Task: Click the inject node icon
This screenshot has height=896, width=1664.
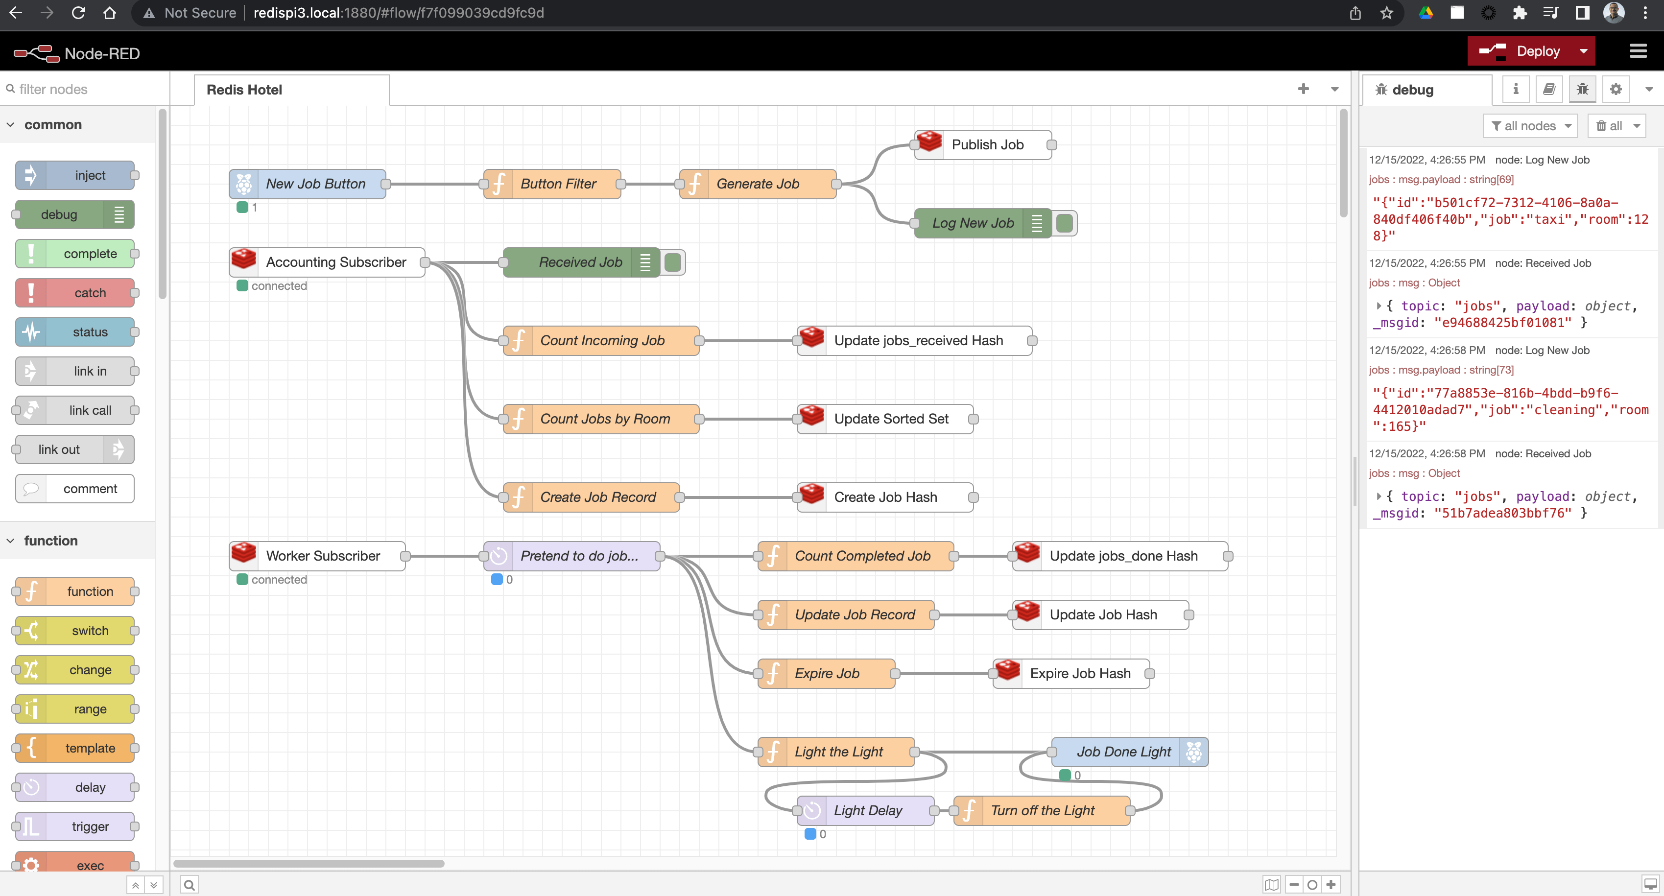Action: click(x=31, y=174)
